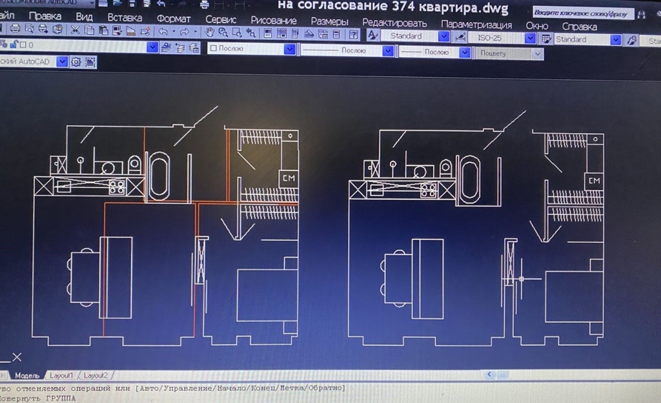Screen dimensions: 661x403
Task: Click the Plot (print) icon in the toolbar
Action: point(16,30)
